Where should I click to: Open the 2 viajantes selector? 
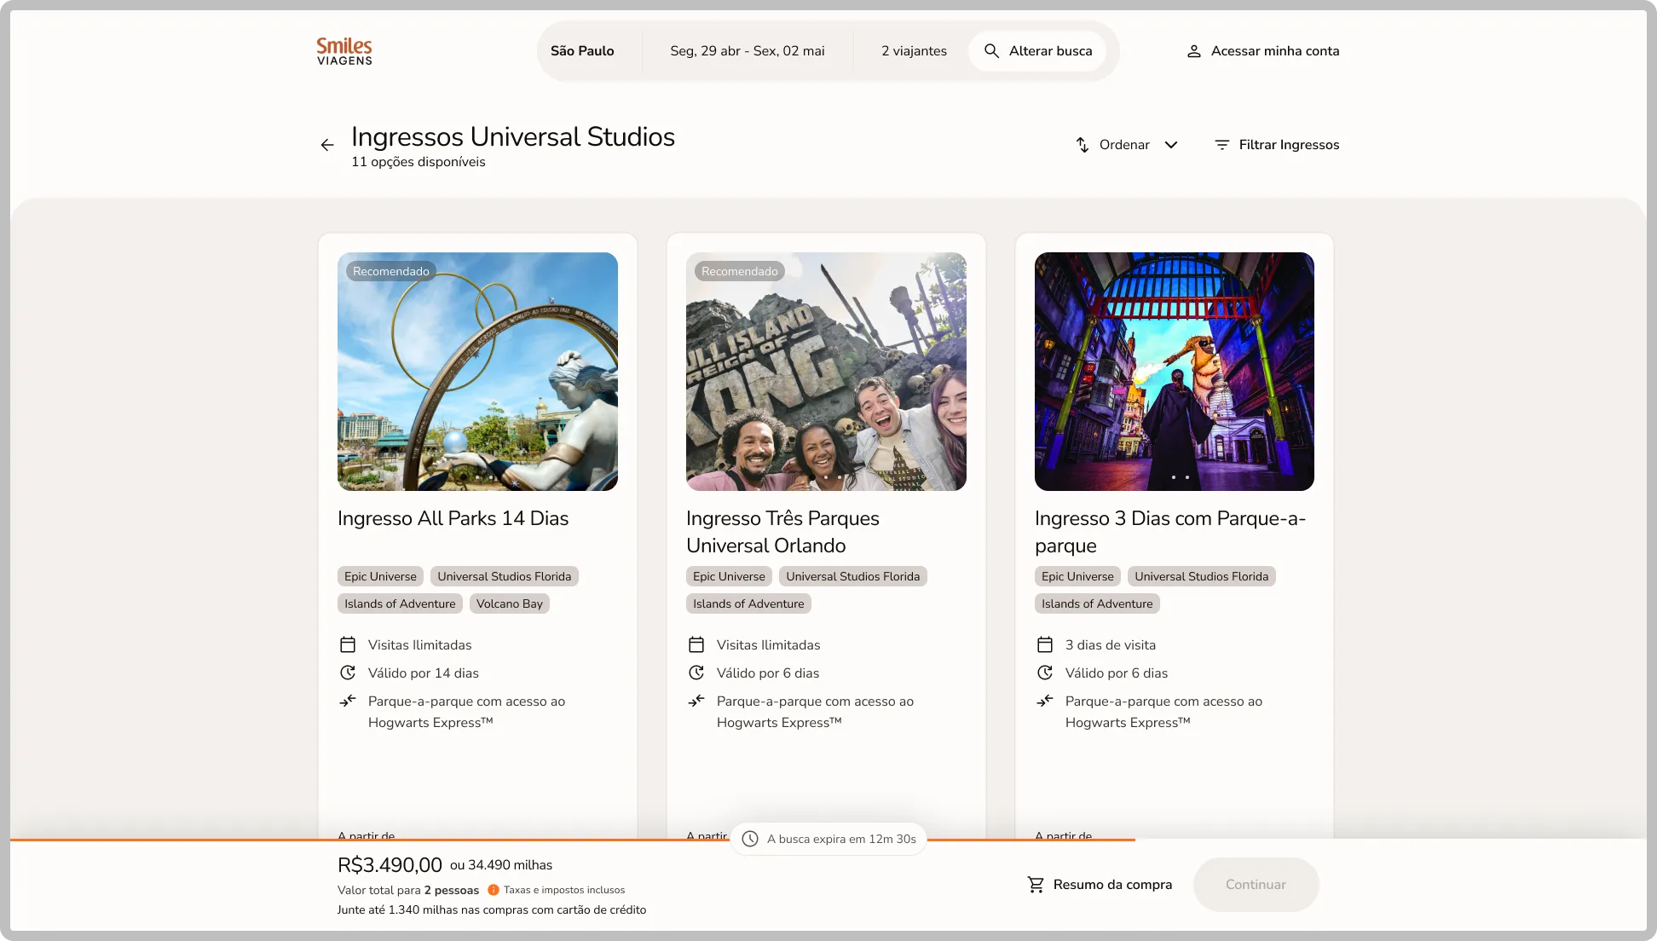[914, 51]
